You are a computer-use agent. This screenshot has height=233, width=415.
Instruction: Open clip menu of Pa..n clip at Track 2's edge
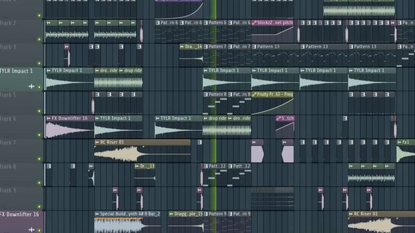(x=399, y=23)
